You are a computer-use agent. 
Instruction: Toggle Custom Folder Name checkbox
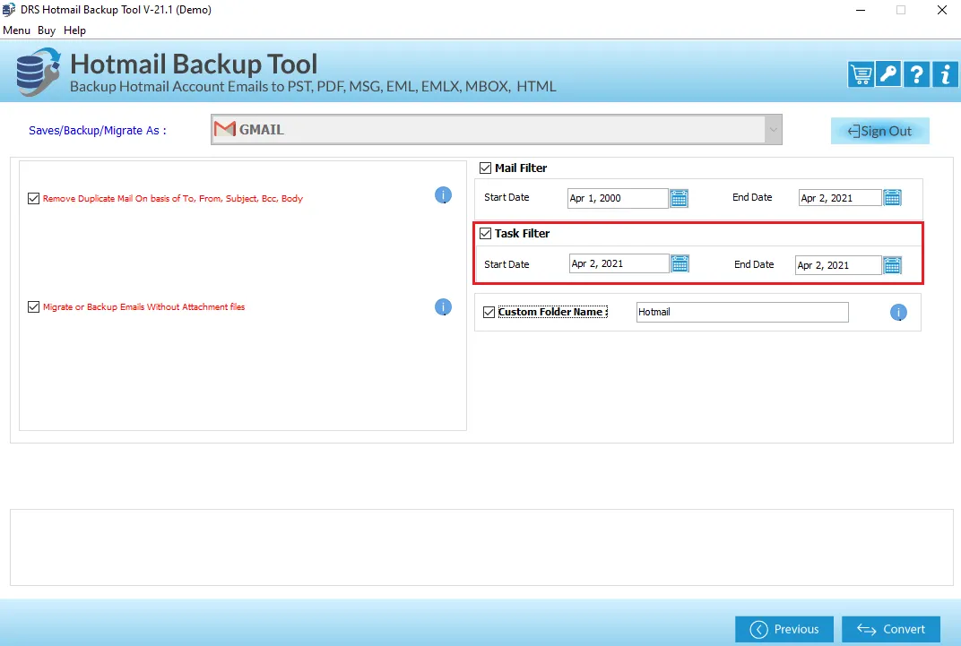(x=489, y=313)
